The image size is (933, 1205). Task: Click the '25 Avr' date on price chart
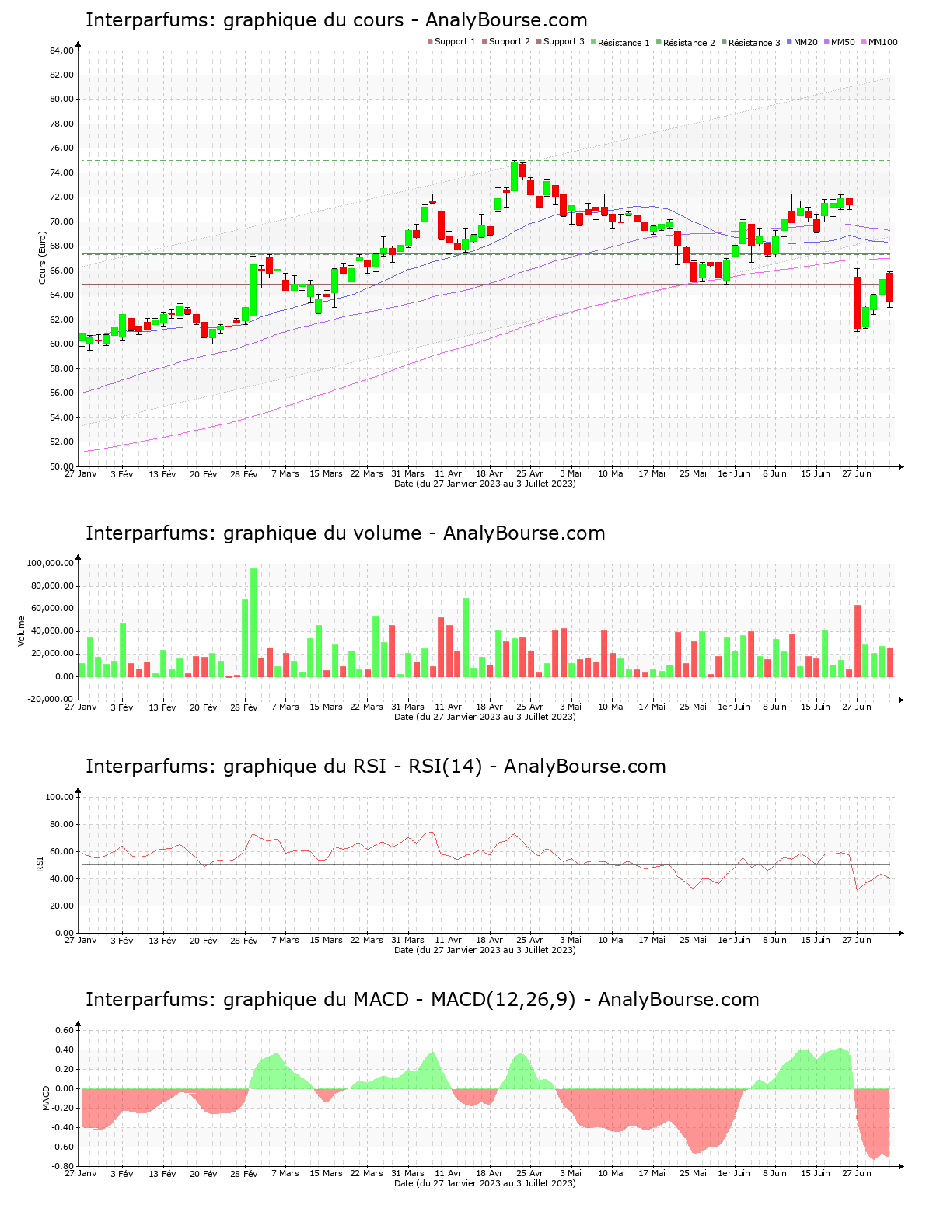point(530,474)
